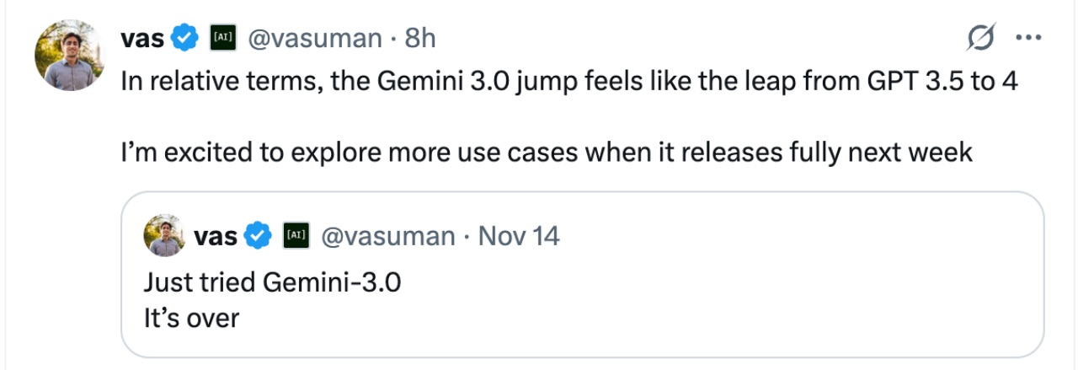Click the small avatar in quoted post

coord(165,236)
